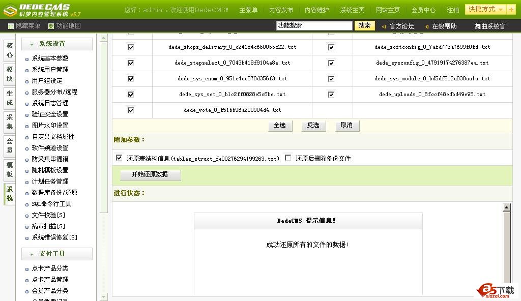The image size is (521, 301).
Task: Click the arrow icon before 官方论坛
Action: tap(384, 26)
